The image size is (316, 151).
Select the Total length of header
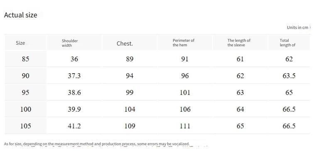coord(287,43)
